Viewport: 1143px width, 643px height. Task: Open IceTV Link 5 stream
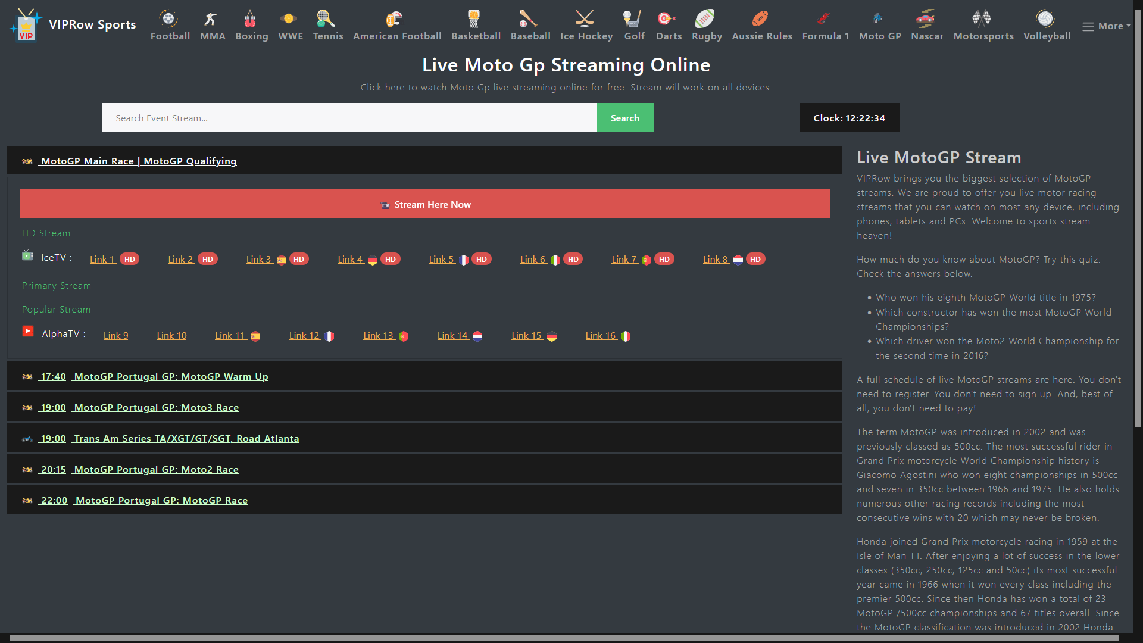442,259
